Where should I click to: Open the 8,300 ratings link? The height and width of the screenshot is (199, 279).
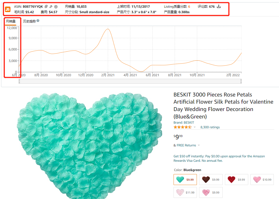[x=210, y=127]
